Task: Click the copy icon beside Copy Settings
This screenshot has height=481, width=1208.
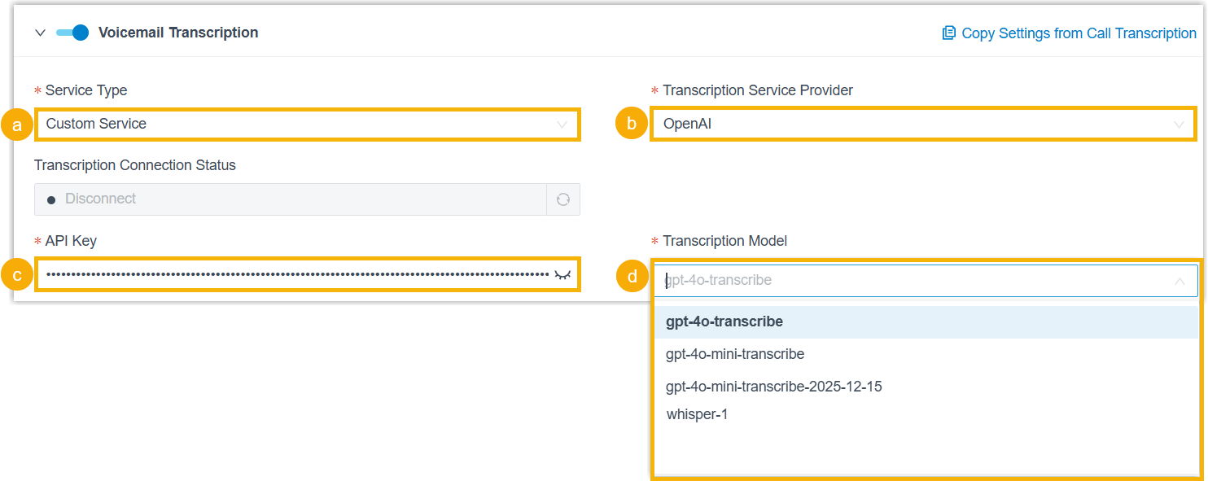Action: (948, 33)
